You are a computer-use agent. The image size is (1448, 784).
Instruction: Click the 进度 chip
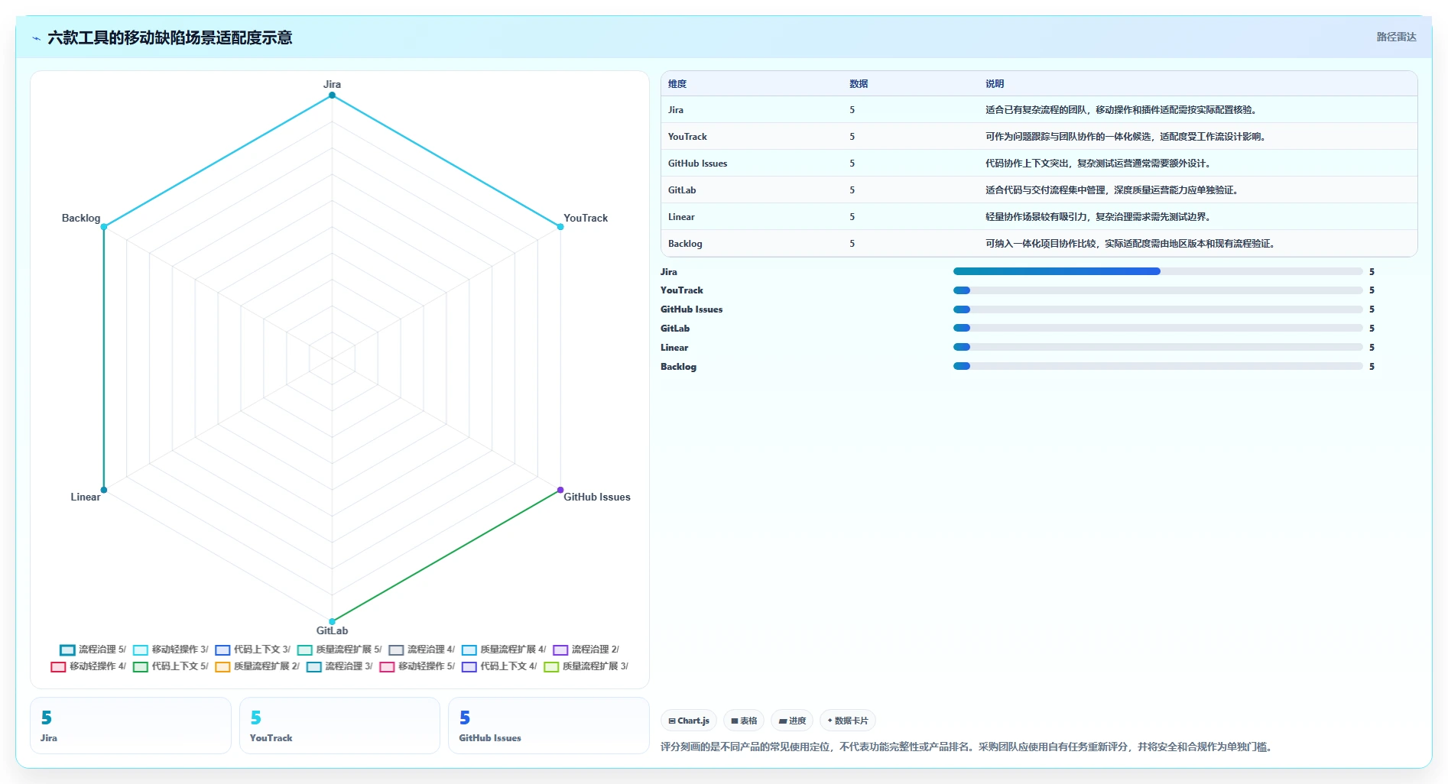[x=792, y=721]
